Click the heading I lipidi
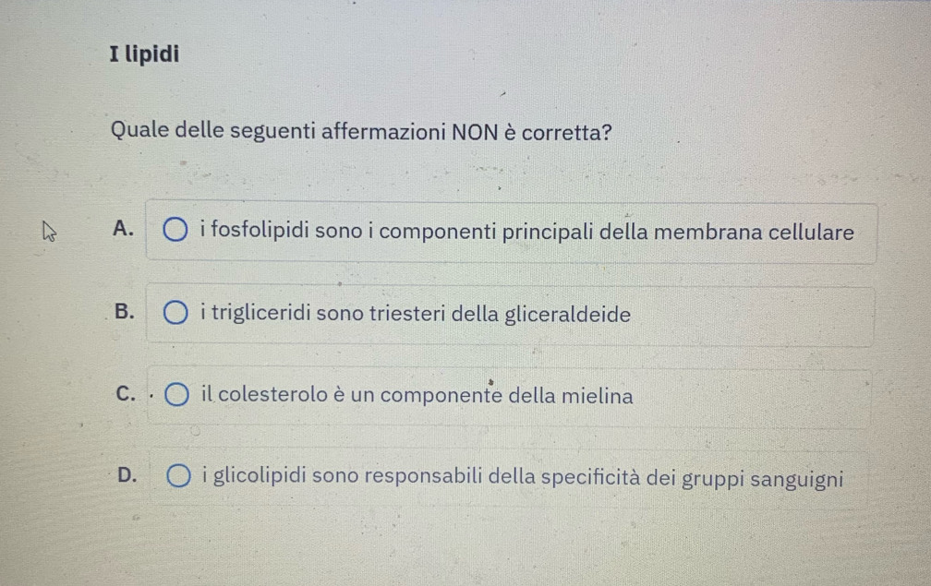Screen dimensions: 931x586 pyautogui.click(x=144, y=54)
